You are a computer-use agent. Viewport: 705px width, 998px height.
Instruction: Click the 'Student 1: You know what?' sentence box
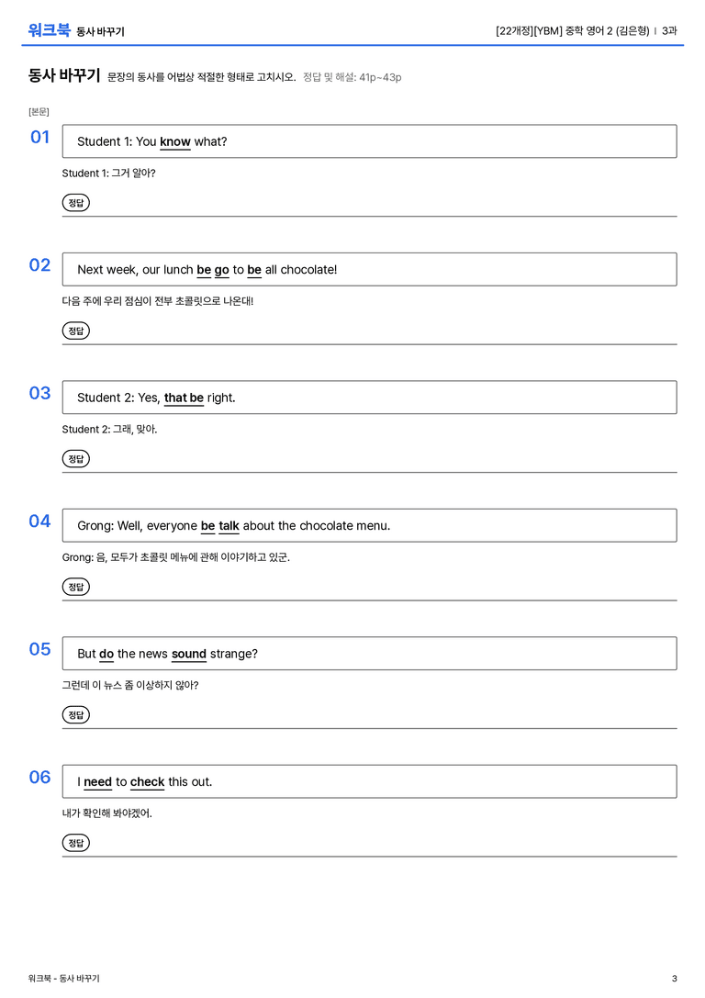click(370, 141)
